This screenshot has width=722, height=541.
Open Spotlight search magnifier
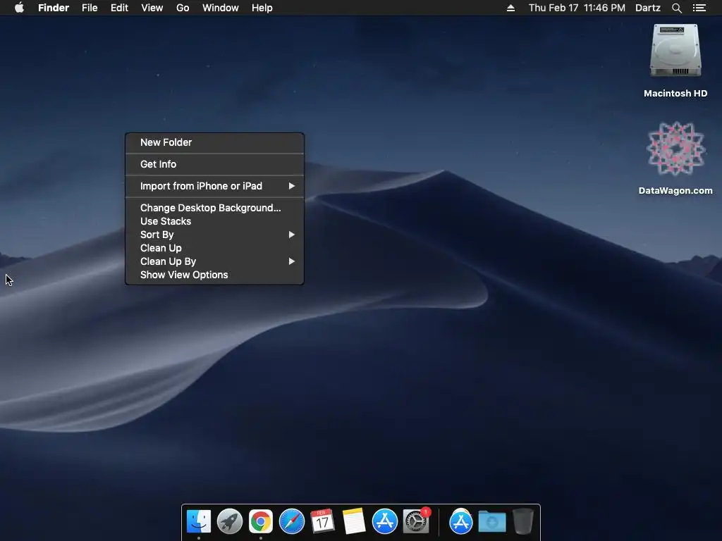(676, 8)
